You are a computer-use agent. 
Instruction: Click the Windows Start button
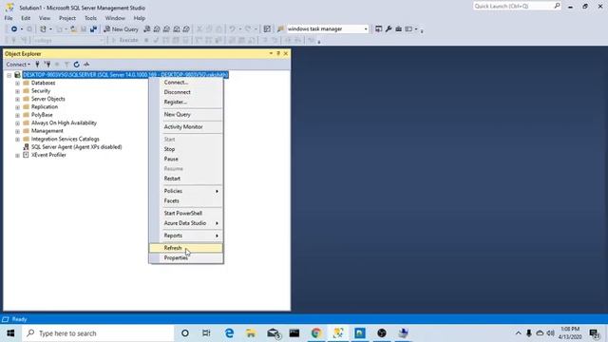[10, 333]
